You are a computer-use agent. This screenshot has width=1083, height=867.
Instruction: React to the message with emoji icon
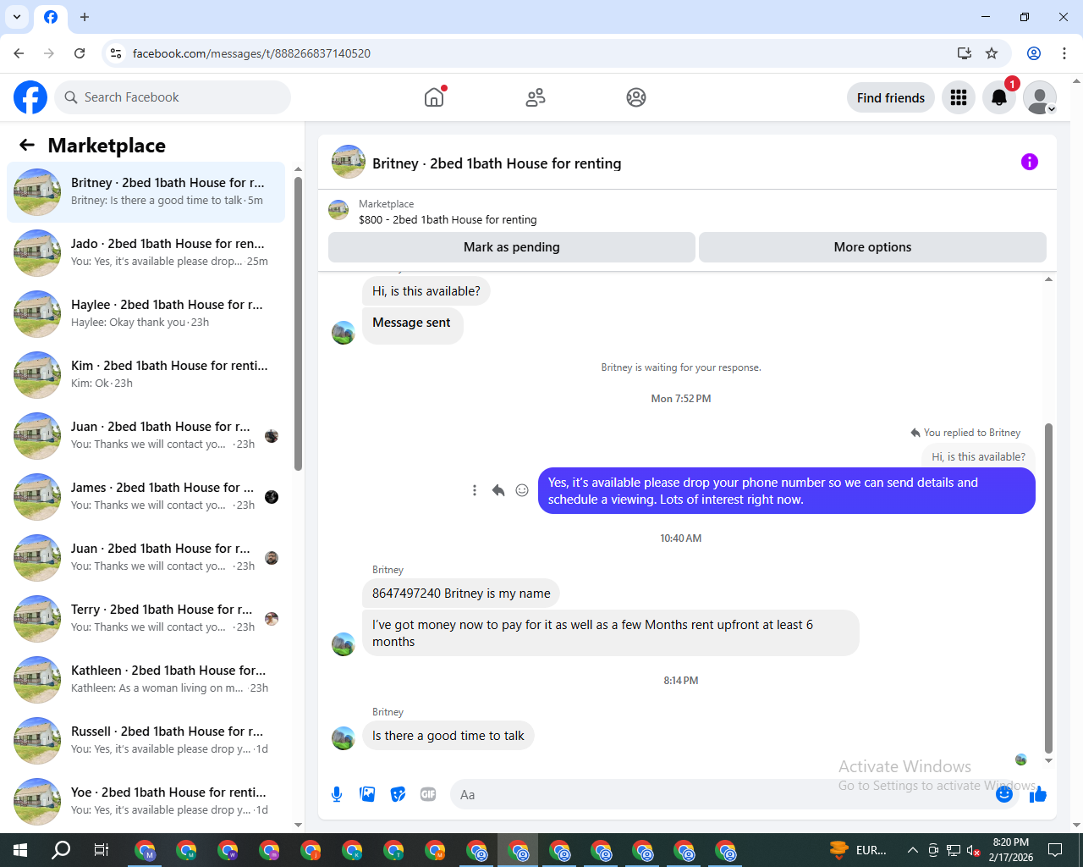pyautogui.click(x=522, y=490)
